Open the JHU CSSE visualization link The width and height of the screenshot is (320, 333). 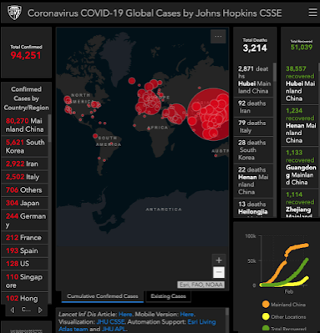[110, 322]
